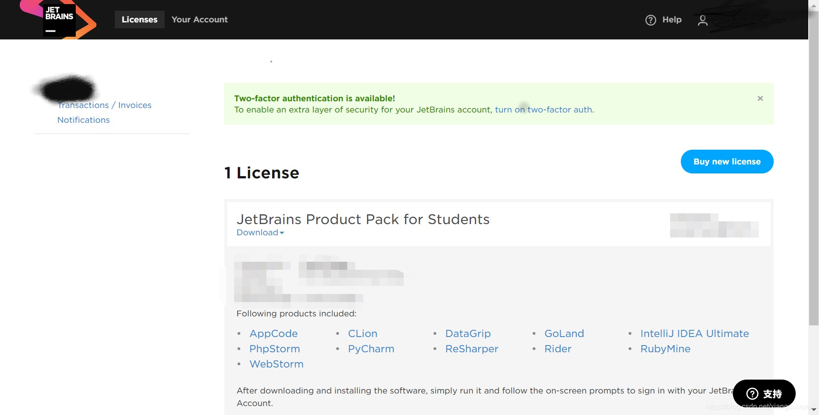Open the ReSharper product link

pyautogui.click(x=472, y=349)
